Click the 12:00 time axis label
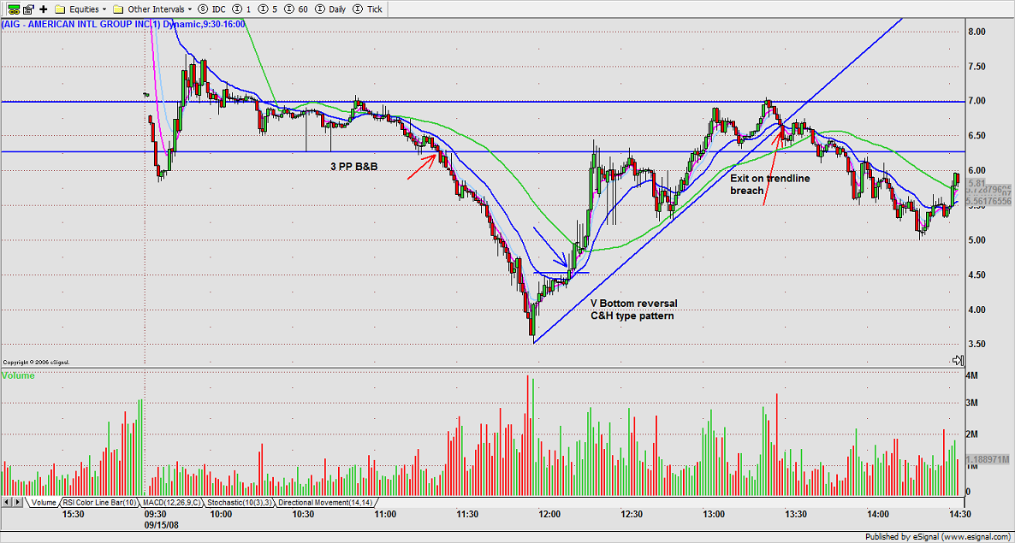Viewport: 1015px width, 543px height. coord(549,514)
